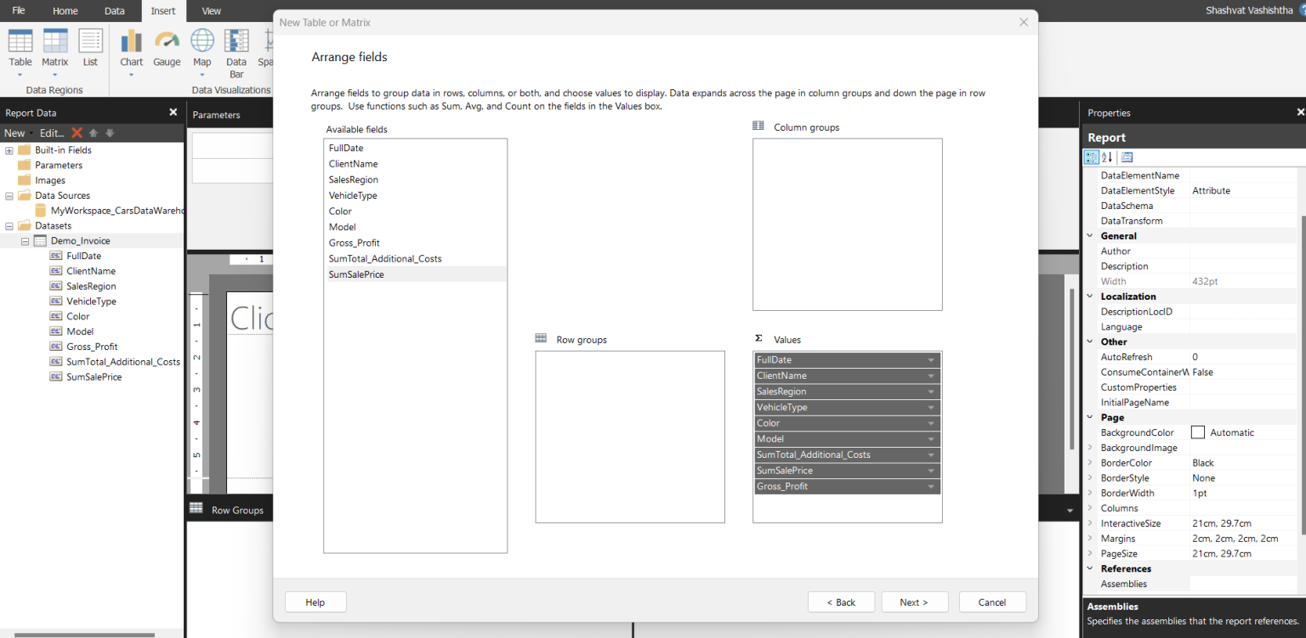Click the Next button in the wizard
Screen dimensions: 1306x638
pyautogui.click(x=915, y=601)
